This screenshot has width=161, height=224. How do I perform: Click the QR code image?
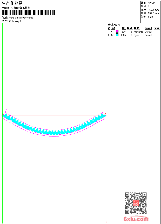(x=136, y=203)
